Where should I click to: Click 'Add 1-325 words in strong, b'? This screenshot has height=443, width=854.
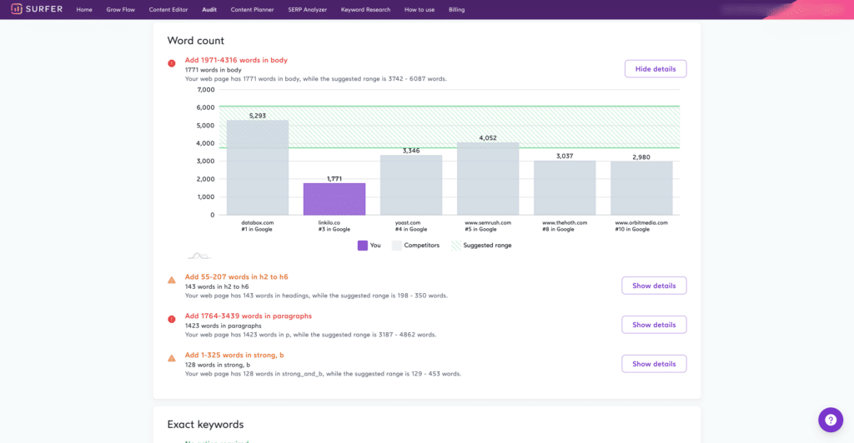234,355
